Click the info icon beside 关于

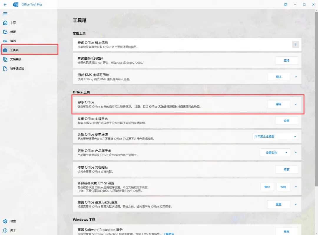[5, 230]
